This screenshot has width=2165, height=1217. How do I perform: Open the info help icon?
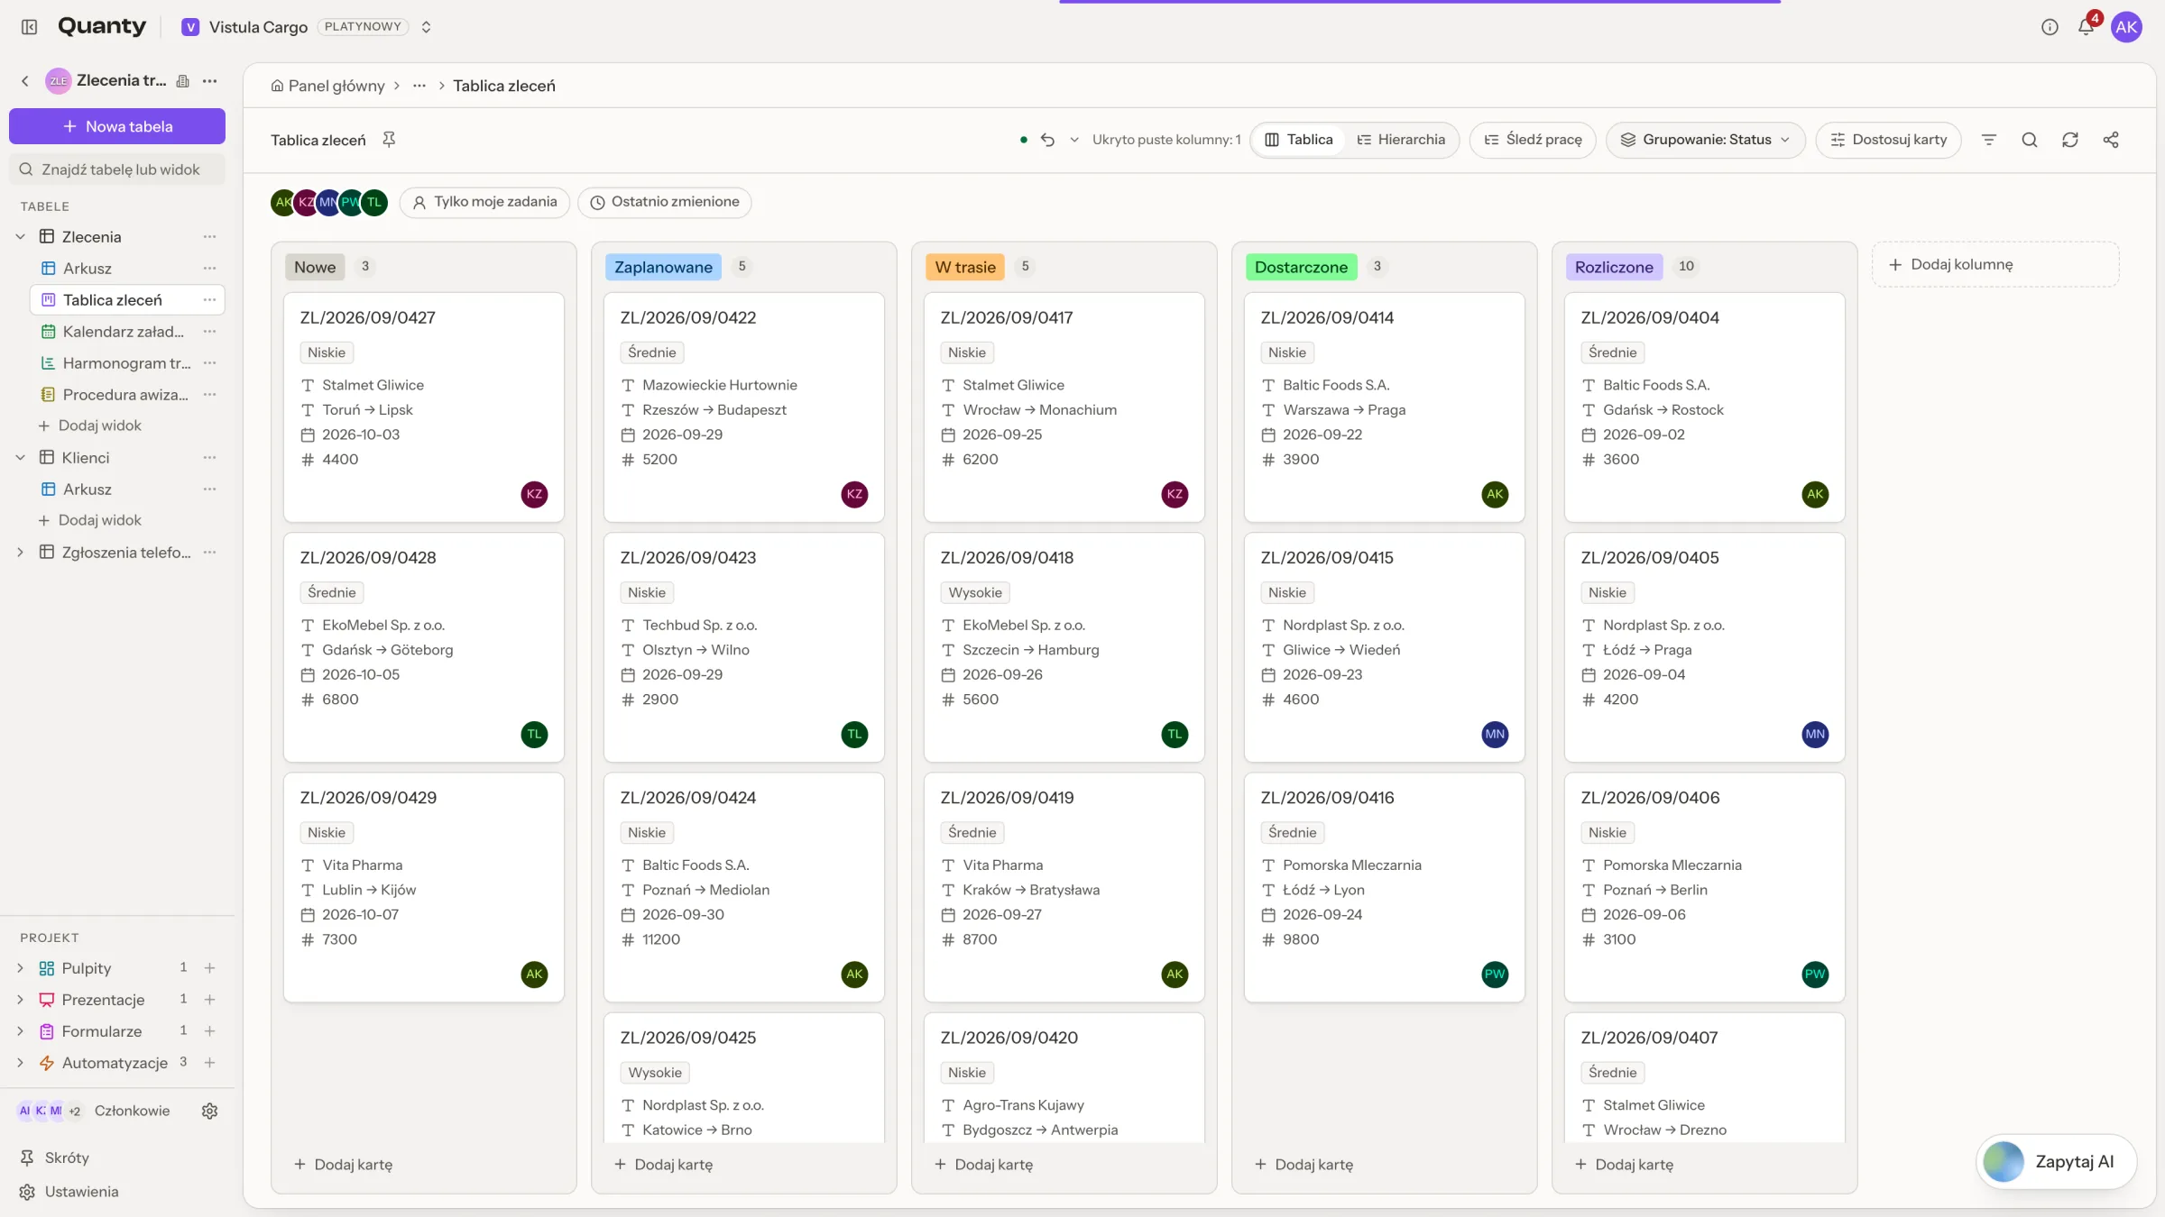2050,27
